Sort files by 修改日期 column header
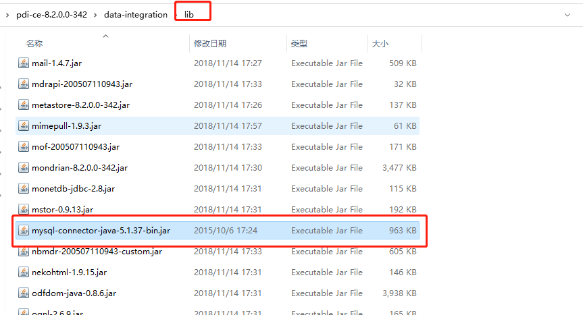583x315 pixels. click(x=210, y=43)
